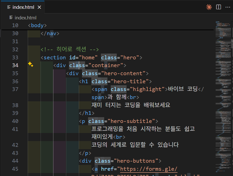This screenshot has height=176, width=233.
Task: Click line number 40 in the gutter
Action: click(15, 121)
